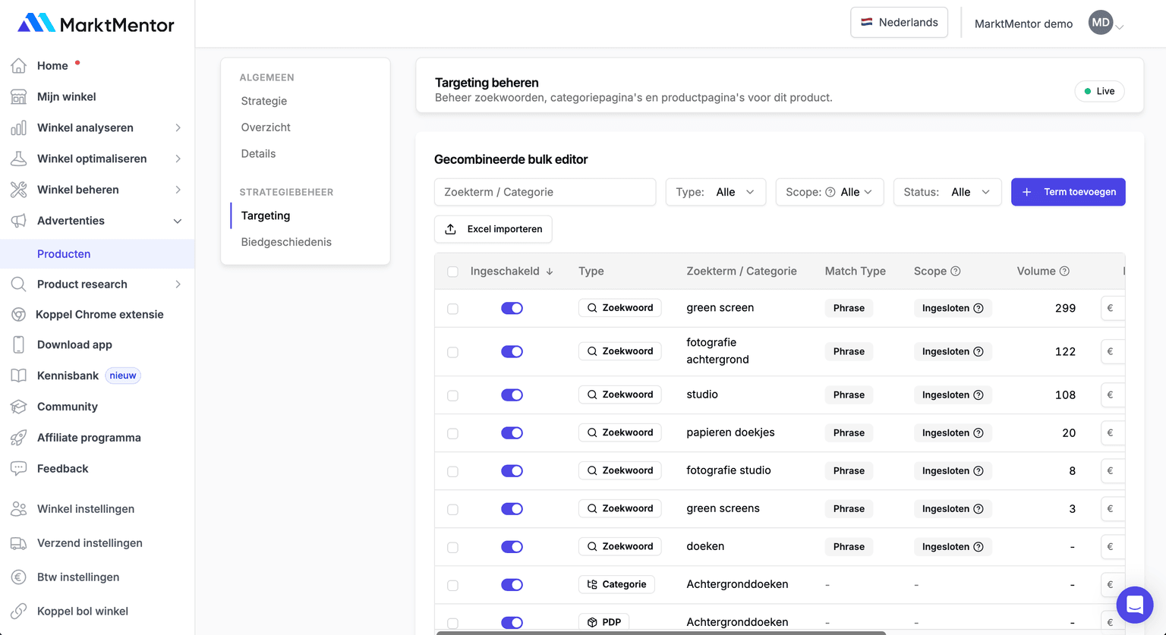Tick the checkbox for papieren doekjes row
The image size is (1166, 635).
point(453,433)
